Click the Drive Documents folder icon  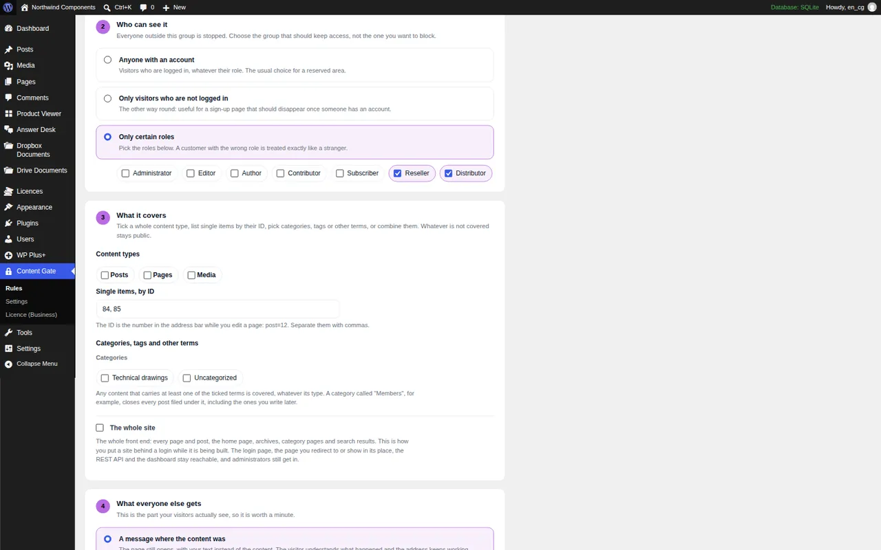[x=8, y=170]
